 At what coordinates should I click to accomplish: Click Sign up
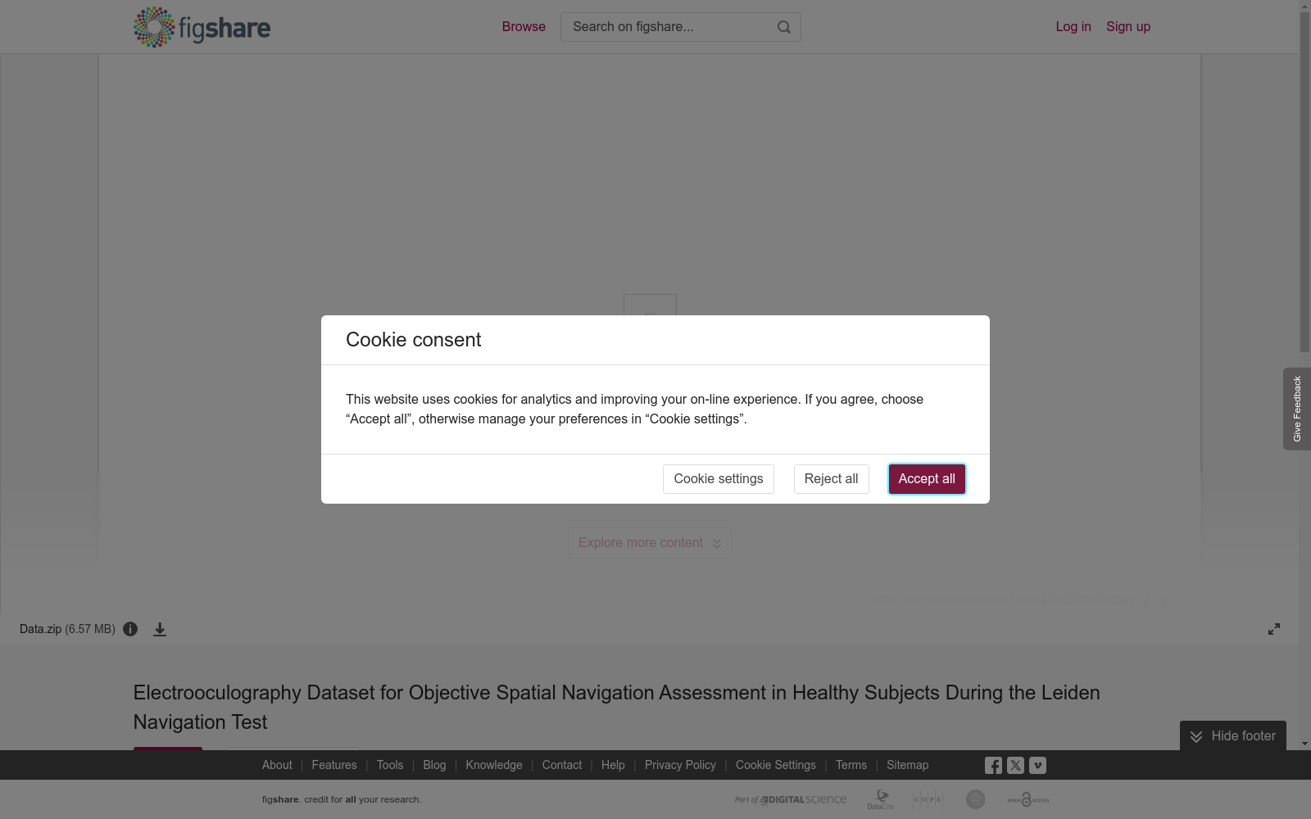[1128, 26]
